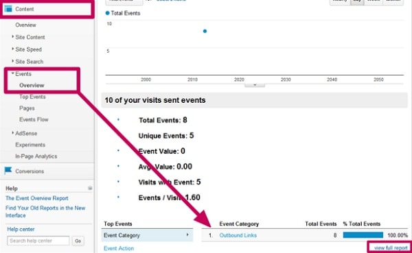Expand the Site Content tree arrow
This screenshot has height=253, width=412.
pyautogui.click(x=12, y=37)
